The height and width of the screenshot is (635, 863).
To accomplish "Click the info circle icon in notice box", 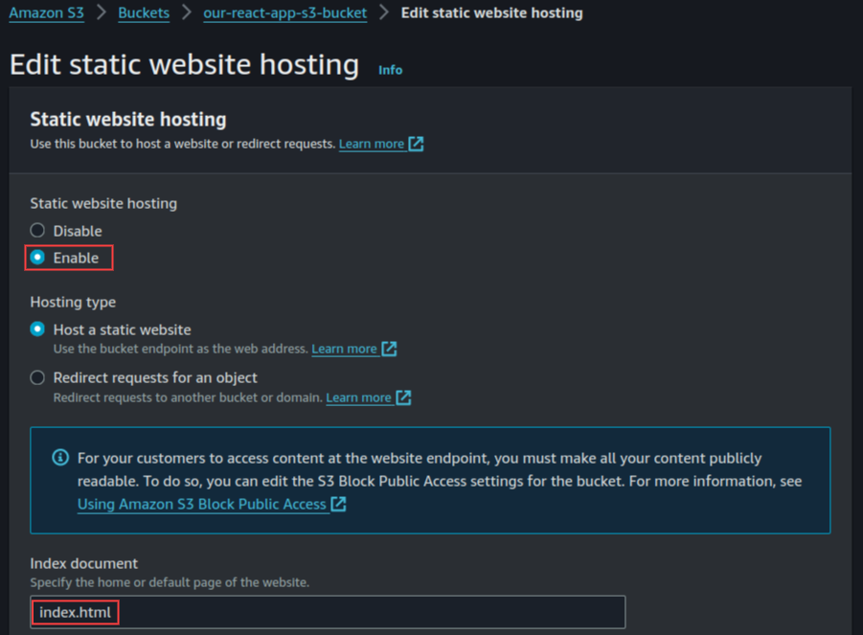I will pos(60,458).
